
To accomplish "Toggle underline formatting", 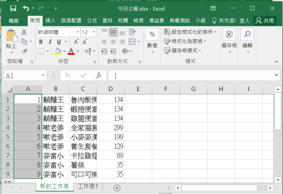I will click(59, 42).
